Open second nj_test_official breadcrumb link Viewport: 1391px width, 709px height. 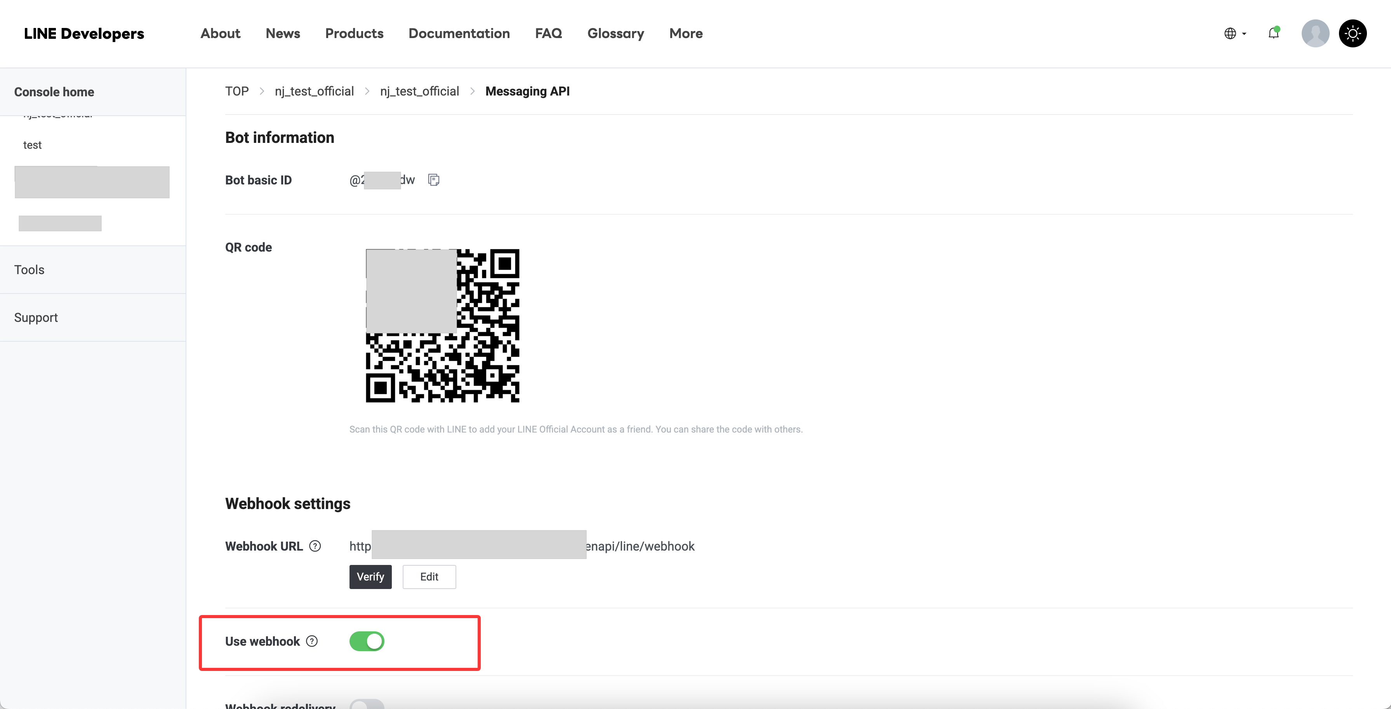(x=419, y=91)
